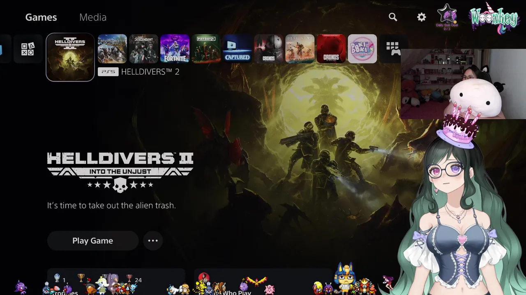
Task: Click the Play Game button
Action: 93,241
